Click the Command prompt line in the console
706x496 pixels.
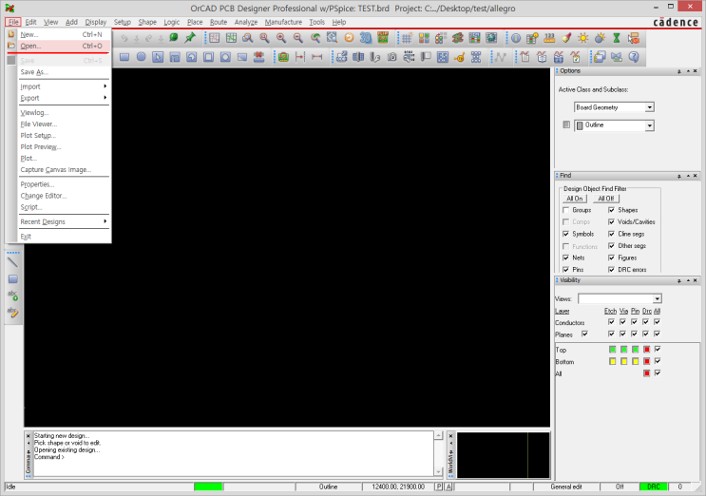click(x=49, y=457)
